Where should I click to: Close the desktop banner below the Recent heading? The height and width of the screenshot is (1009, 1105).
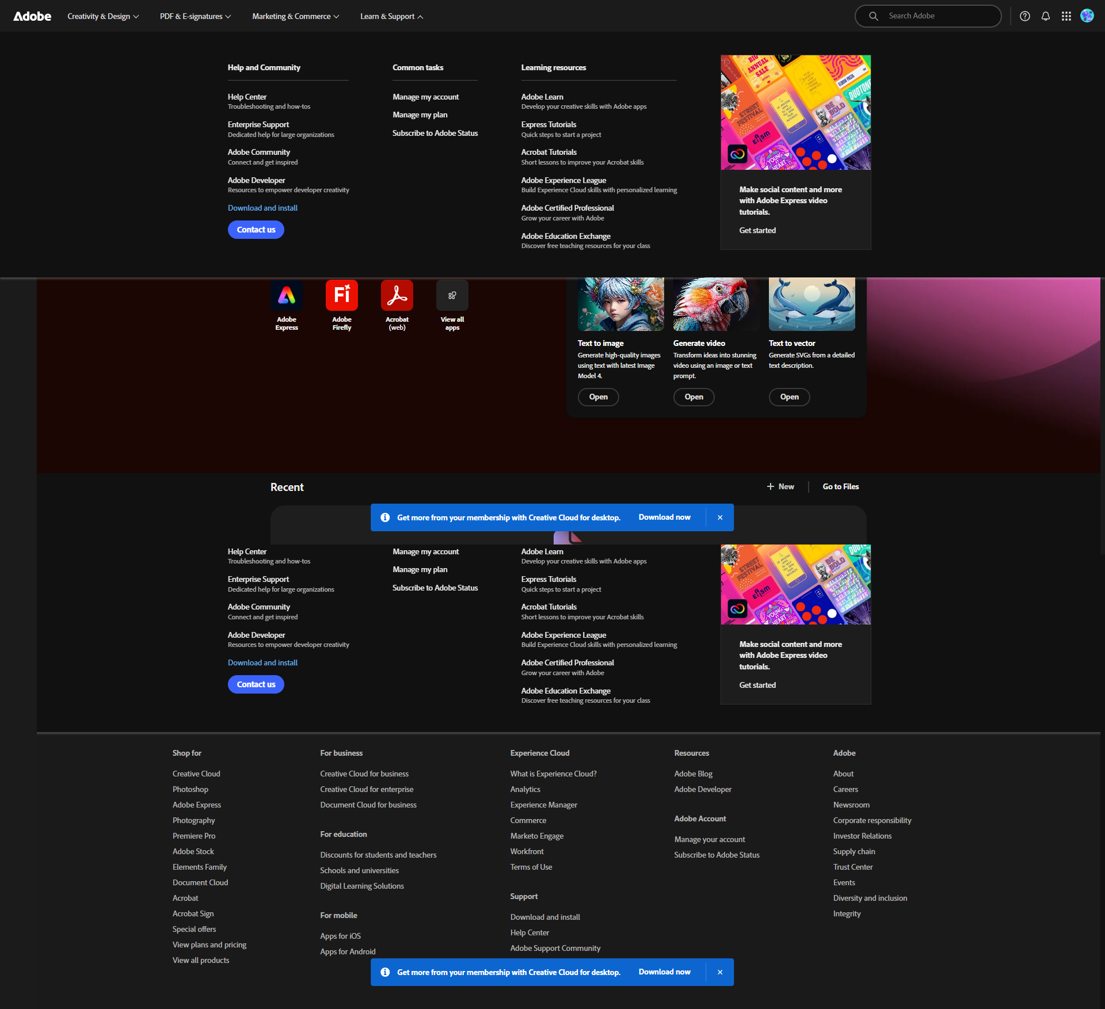(720, 517)
